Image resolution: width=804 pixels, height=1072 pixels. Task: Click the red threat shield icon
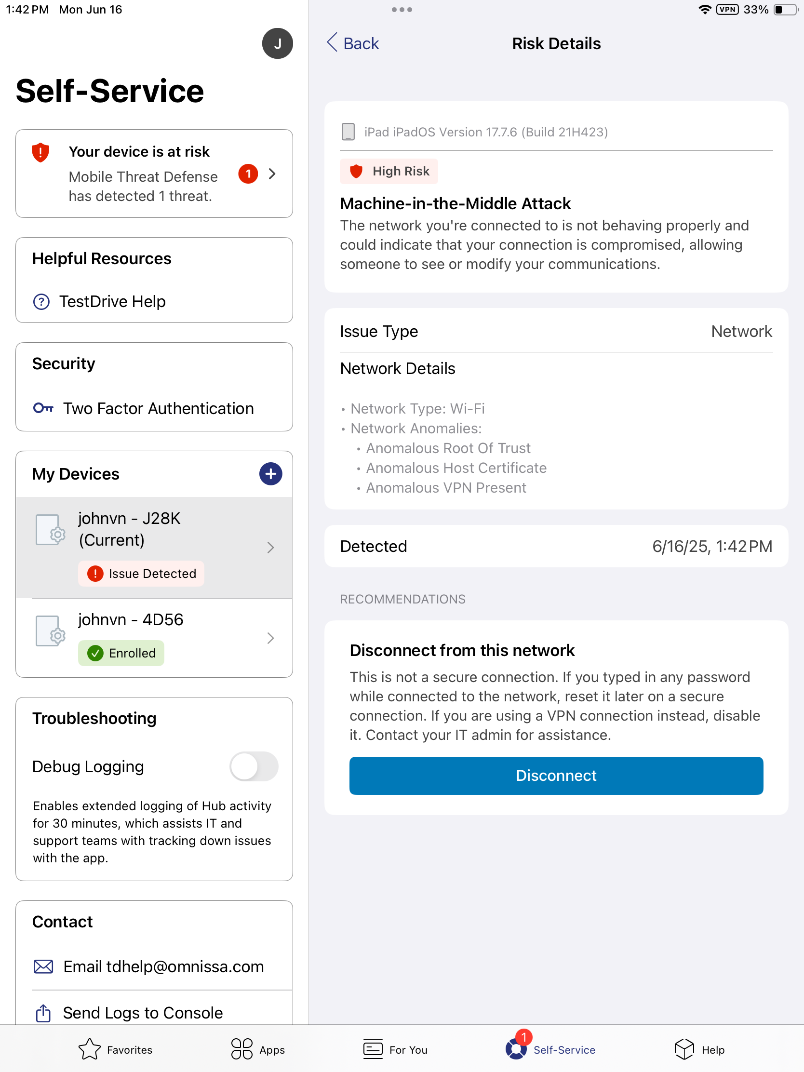click(40, 153)
